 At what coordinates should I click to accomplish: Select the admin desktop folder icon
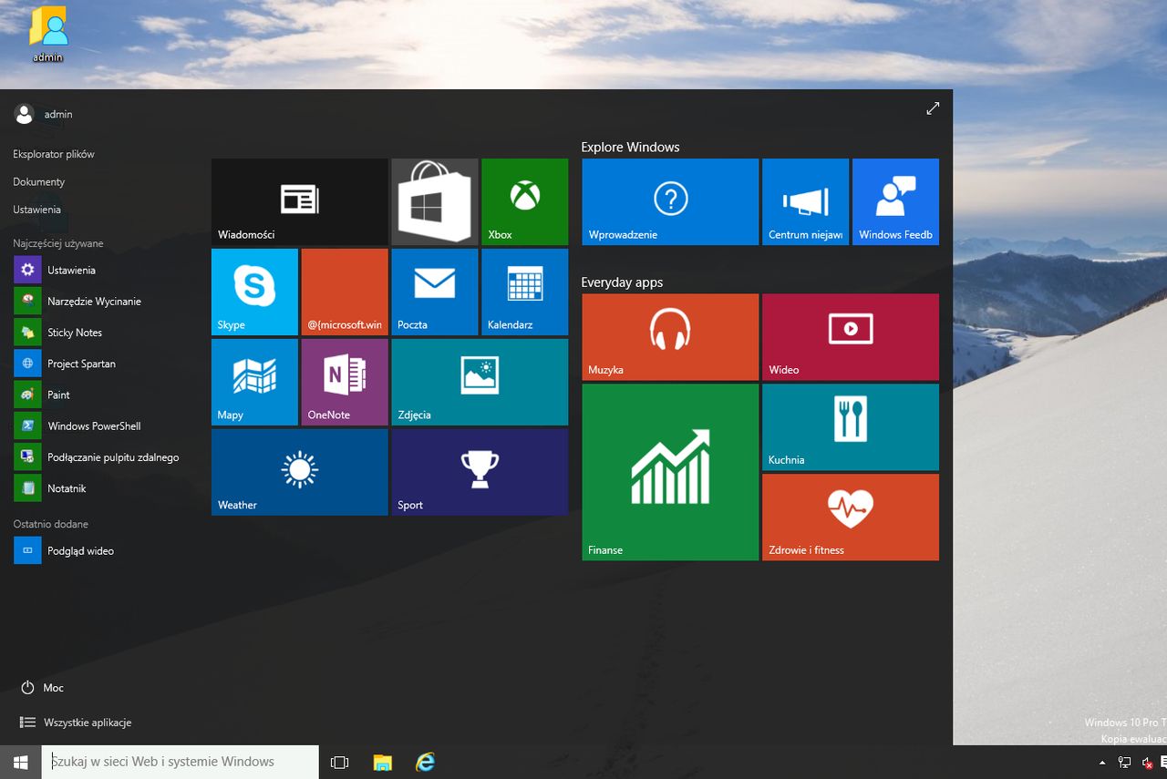[47, 35]
